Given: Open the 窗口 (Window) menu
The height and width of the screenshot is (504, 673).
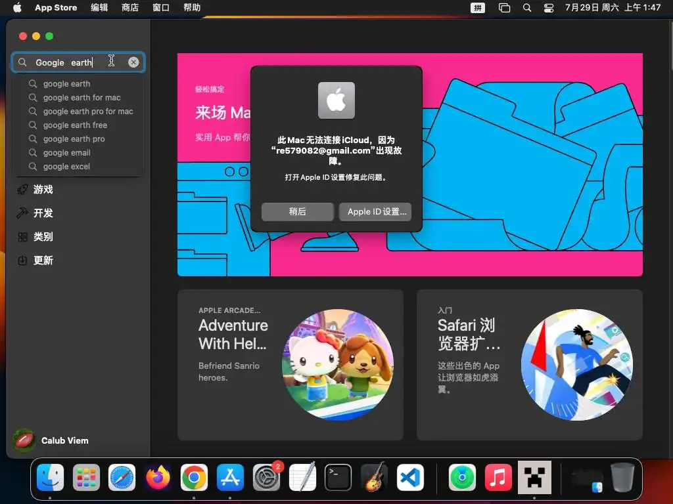Looking at the screenshot, I should coord(161,7).
